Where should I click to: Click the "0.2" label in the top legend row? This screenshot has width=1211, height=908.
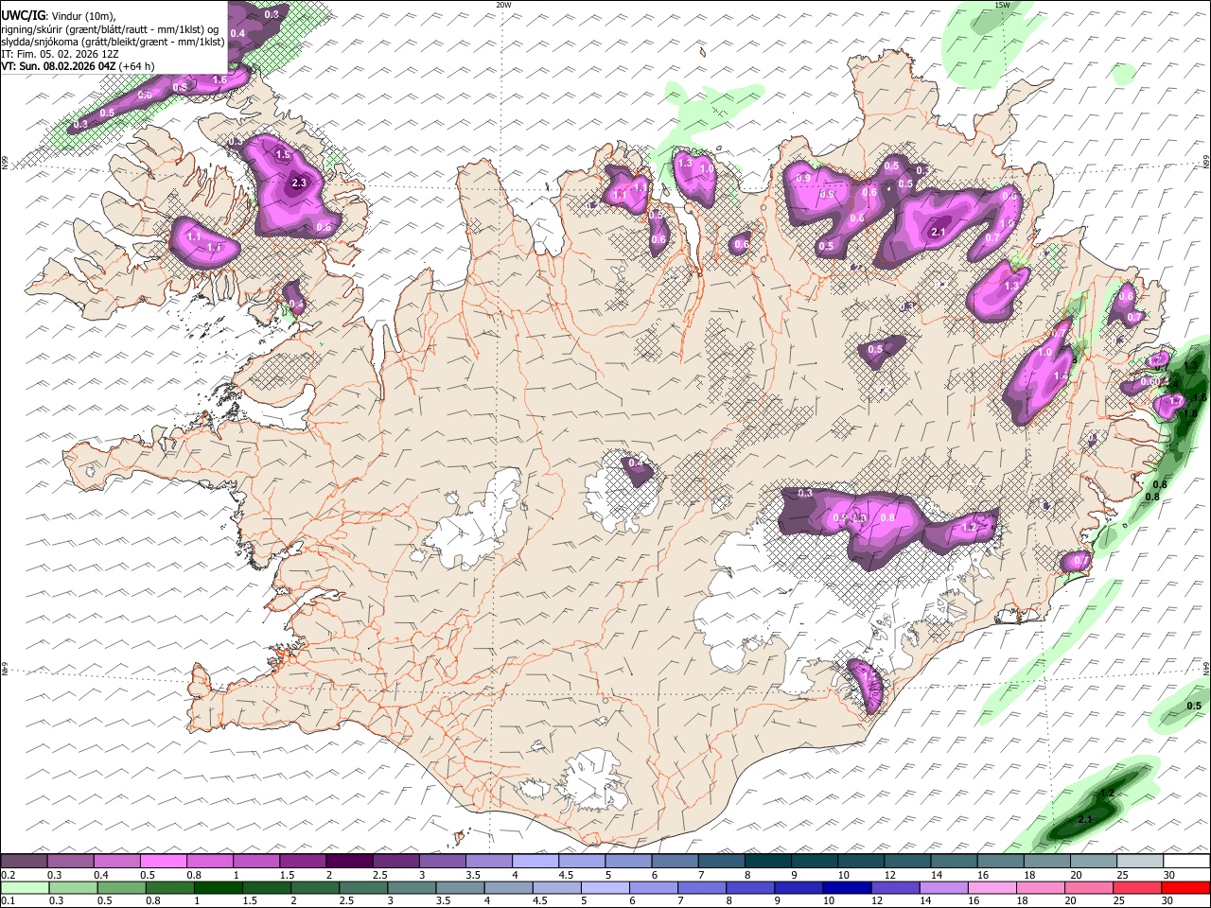[x=9, y=875]
